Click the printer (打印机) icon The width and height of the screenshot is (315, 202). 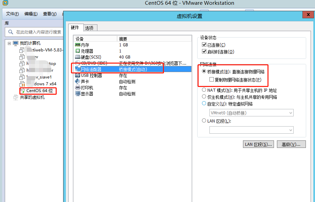[77, 88]
